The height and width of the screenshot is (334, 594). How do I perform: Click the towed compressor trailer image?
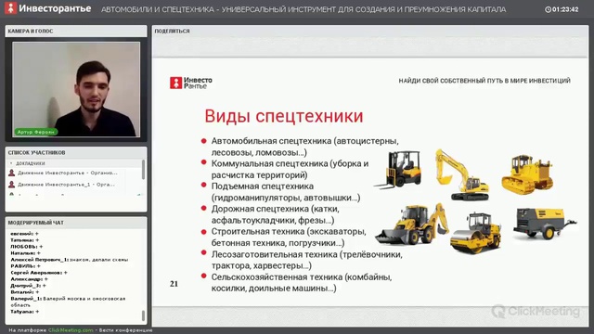click(x=545, y=224)
